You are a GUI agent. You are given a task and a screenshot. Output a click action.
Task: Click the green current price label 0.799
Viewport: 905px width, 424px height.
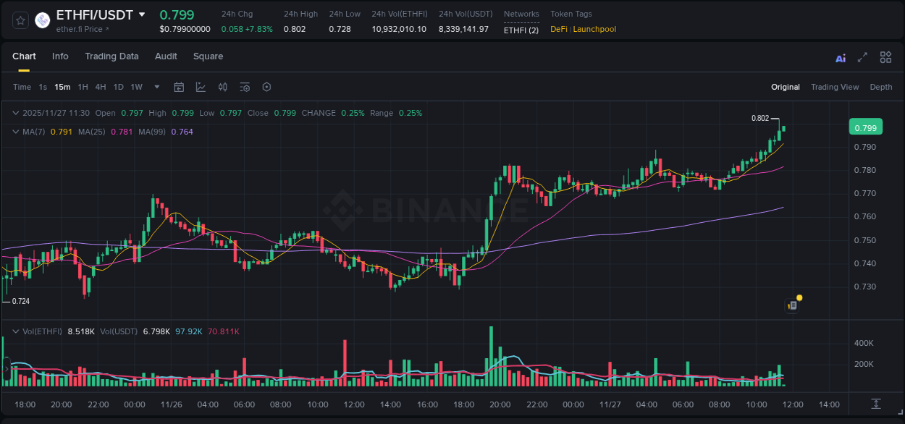[x=866, y=127]
